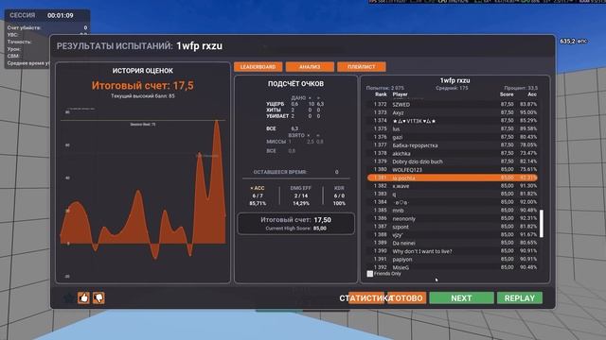Click the 1wfp rxzu results title
This screenshot has height=340, width=606.
(200, 46)
